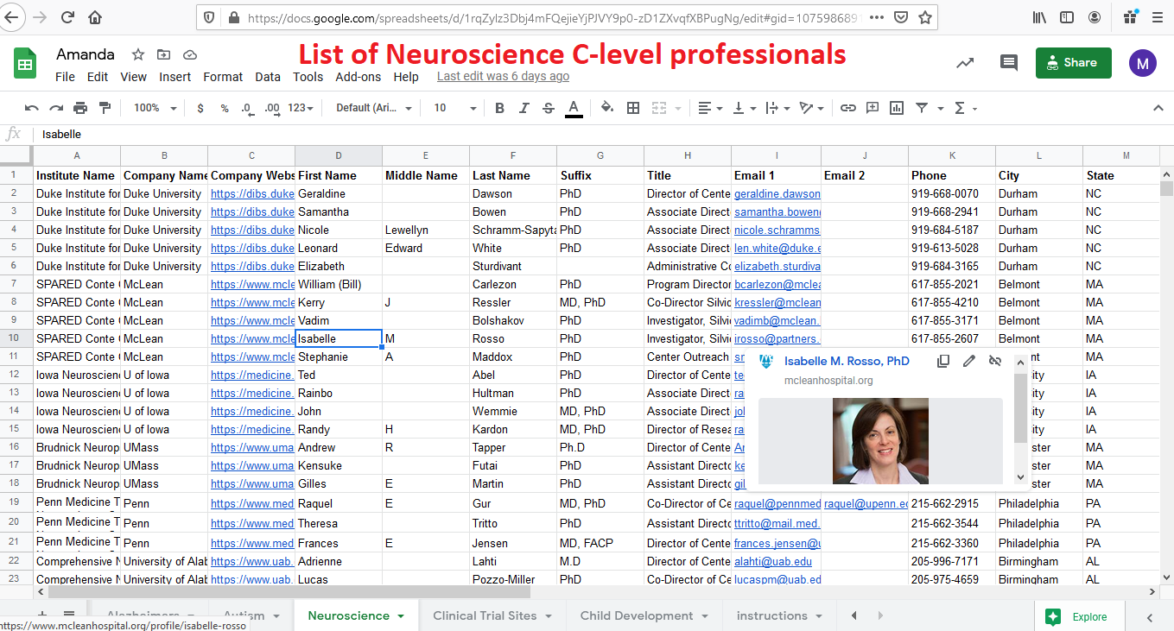Remove link icon in preview card
Viewport: 1174px width, 631px height.
point(994,361)
